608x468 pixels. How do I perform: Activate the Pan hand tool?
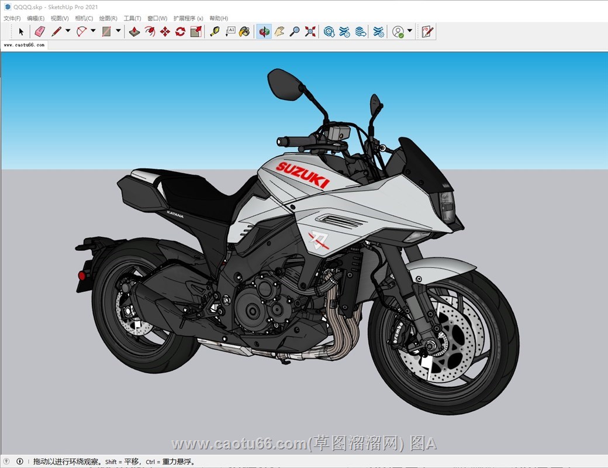[x=280, y=32]
